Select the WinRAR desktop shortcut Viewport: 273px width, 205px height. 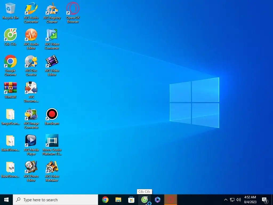coord(10,90)
